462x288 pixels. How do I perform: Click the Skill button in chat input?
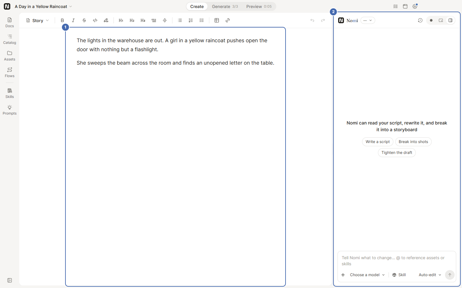(x=399, y=275)
